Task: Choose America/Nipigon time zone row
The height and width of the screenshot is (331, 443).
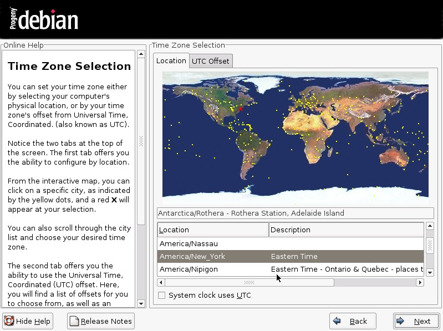Action: (x=189, y=269)
